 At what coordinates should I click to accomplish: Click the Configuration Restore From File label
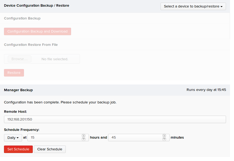(x=31, y=45)
